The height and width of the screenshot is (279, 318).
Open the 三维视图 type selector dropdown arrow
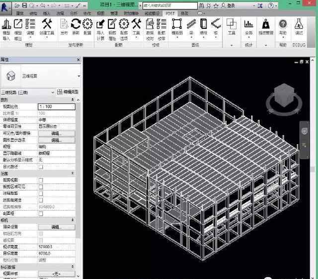click(79, 76)
